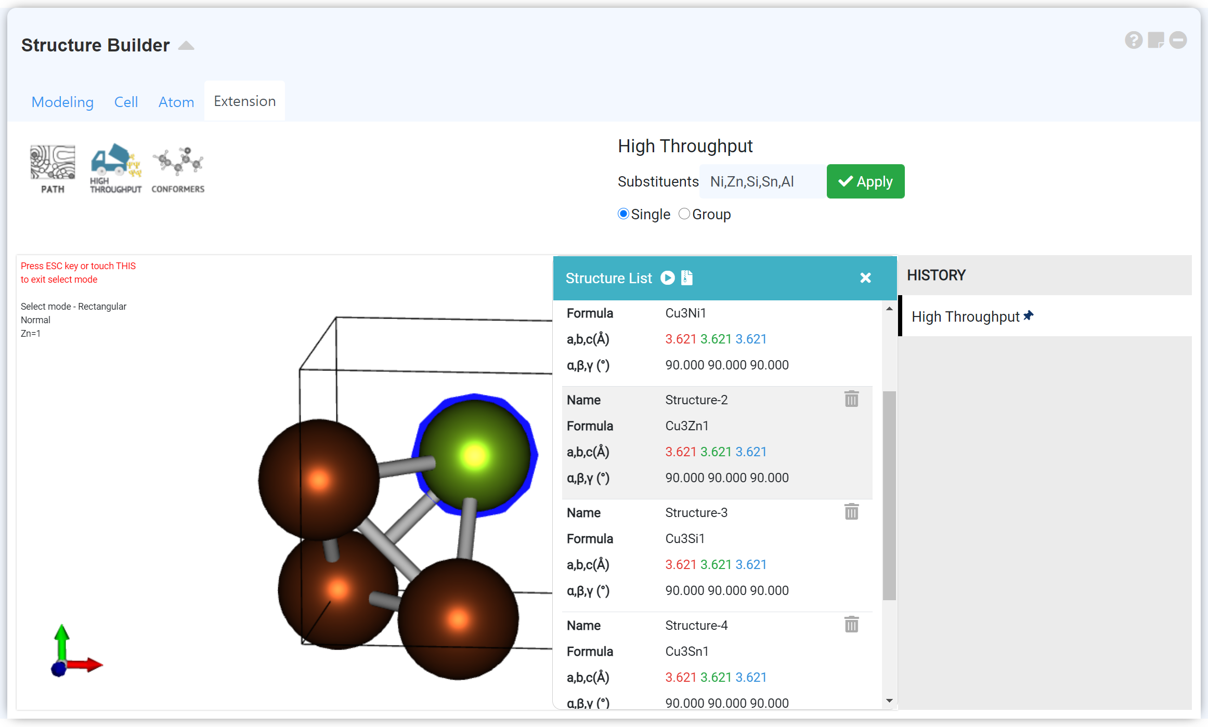Viewport: 1208px width, 727px height.
Task: Select the Single radio option
Action: (x=623, y=214)
